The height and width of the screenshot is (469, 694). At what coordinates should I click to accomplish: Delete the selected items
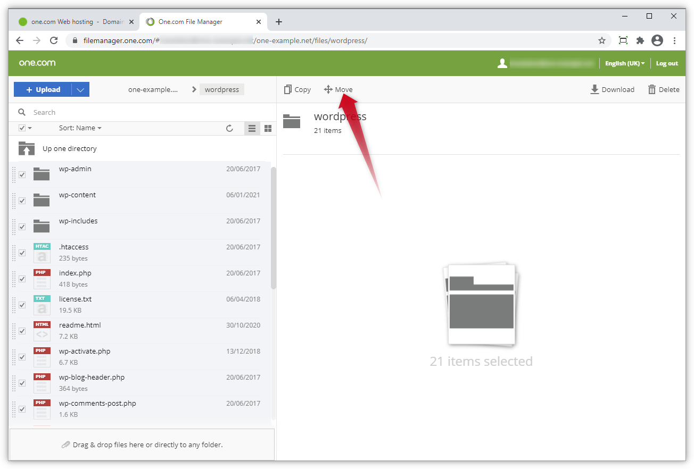663,89
